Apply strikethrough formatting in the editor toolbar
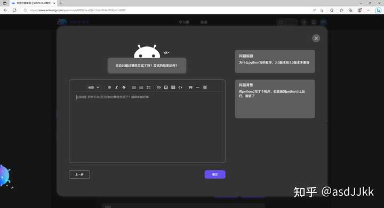 124,87
